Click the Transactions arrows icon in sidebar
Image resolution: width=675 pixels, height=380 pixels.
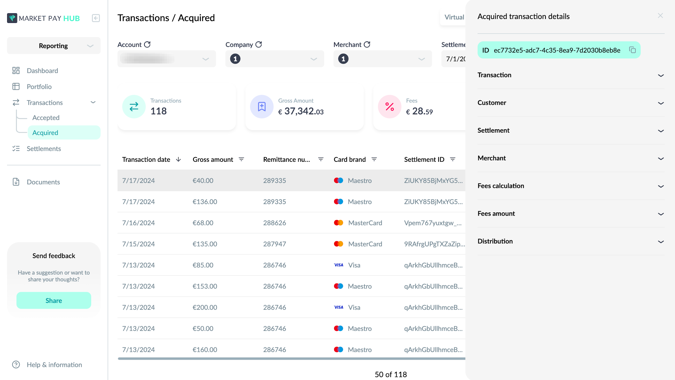pyautogui.click(x=16, y=102)
